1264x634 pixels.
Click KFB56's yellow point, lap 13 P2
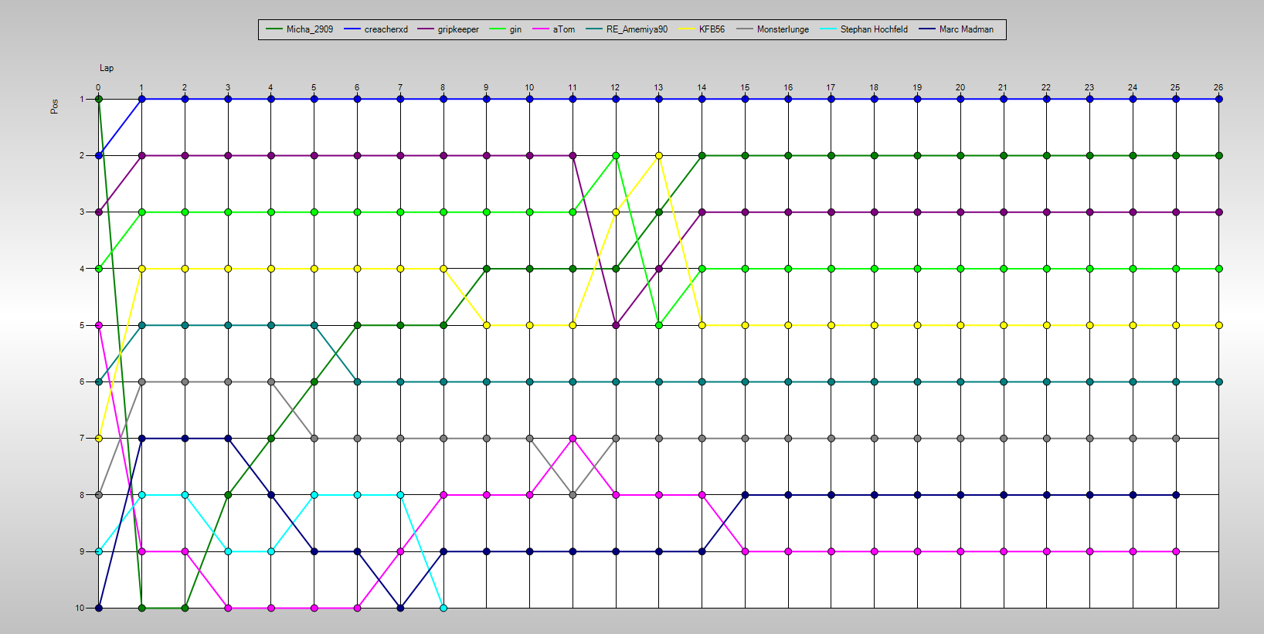659,155
